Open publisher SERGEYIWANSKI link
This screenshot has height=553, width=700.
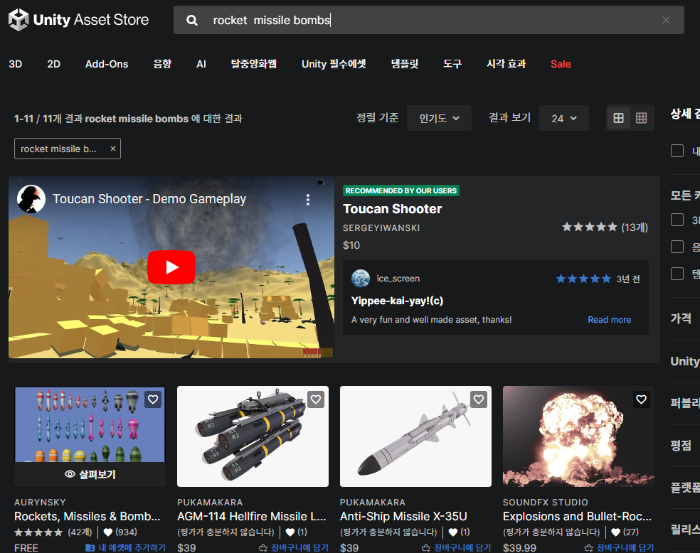[x=381, y=228]
